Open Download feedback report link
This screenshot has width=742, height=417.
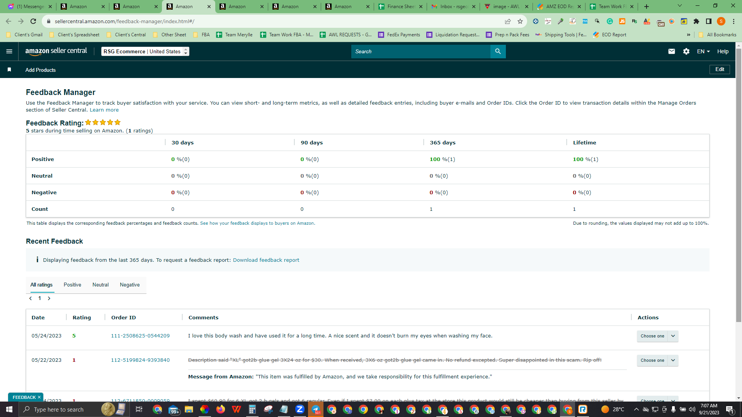coord(266,260)
